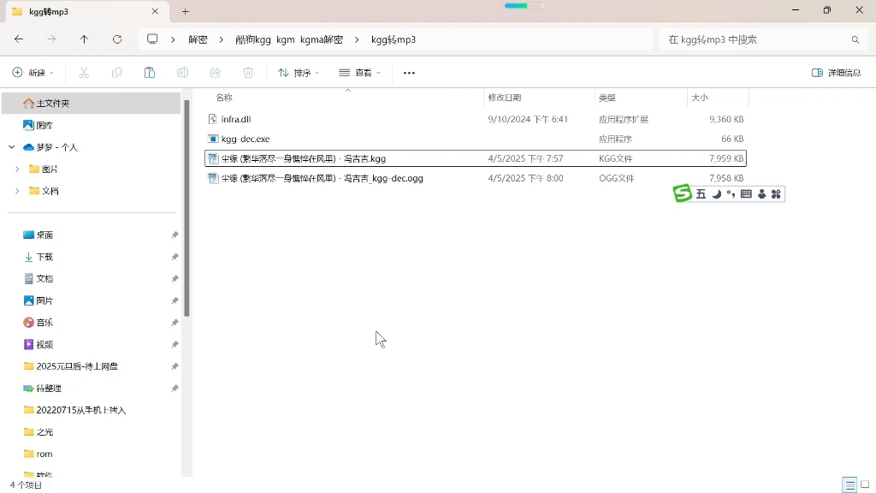Viewport: 876px width, 493px height.
Task: Navigate to 解密 in the address bar
Action: point(198,39)
